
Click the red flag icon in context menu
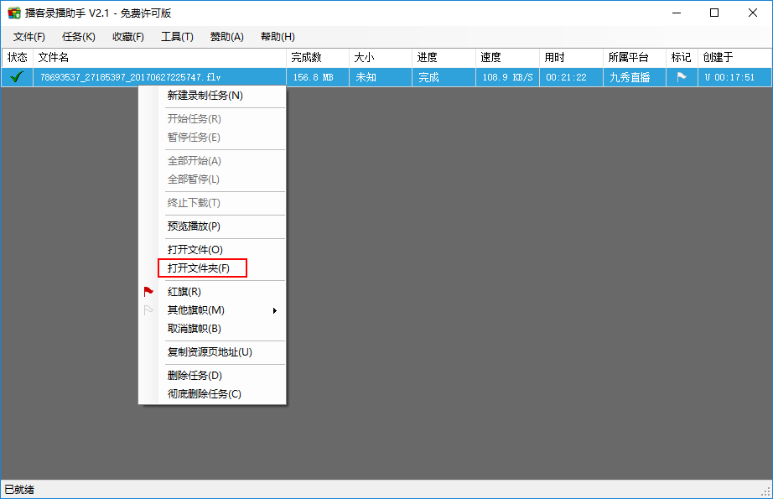tap(148, 292)
